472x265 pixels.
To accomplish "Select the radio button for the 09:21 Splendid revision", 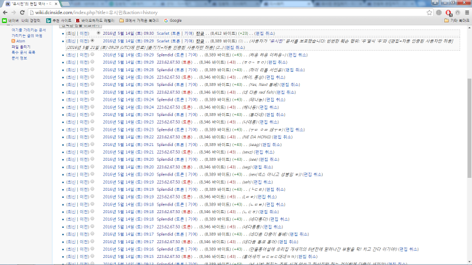I will tap(93, 144).
